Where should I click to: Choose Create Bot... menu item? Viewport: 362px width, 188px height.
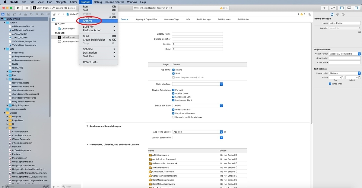[98, 62]
